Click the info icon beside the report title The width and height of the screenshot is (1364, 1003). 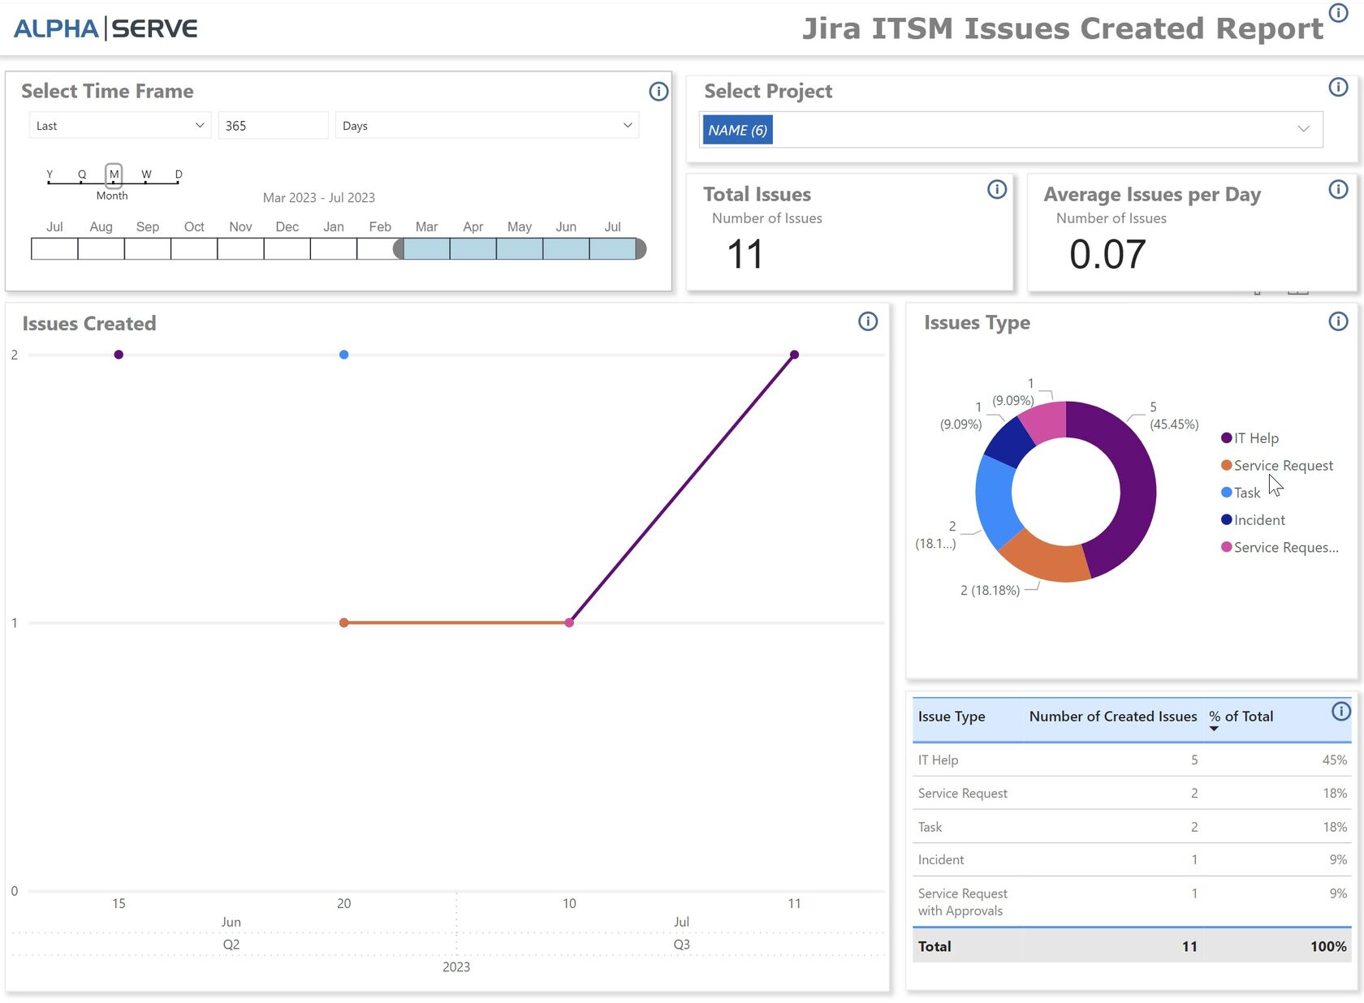(1338, 13)
